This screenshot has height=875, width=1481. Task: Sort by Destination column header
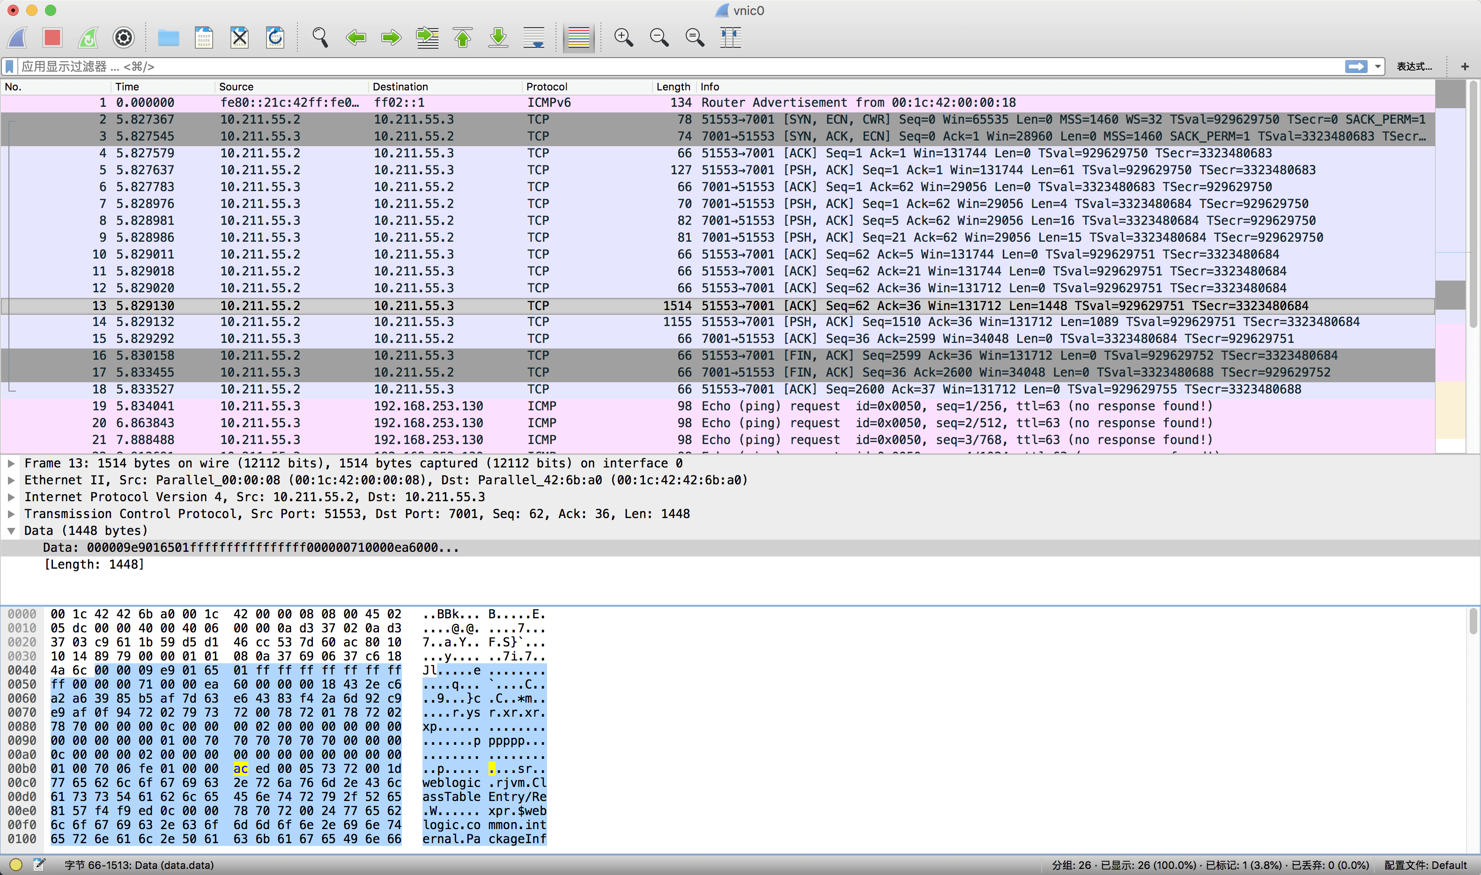tap(445, 87)
